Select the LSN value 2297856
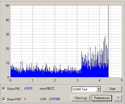The image size is (125, 104). [54, 99]
